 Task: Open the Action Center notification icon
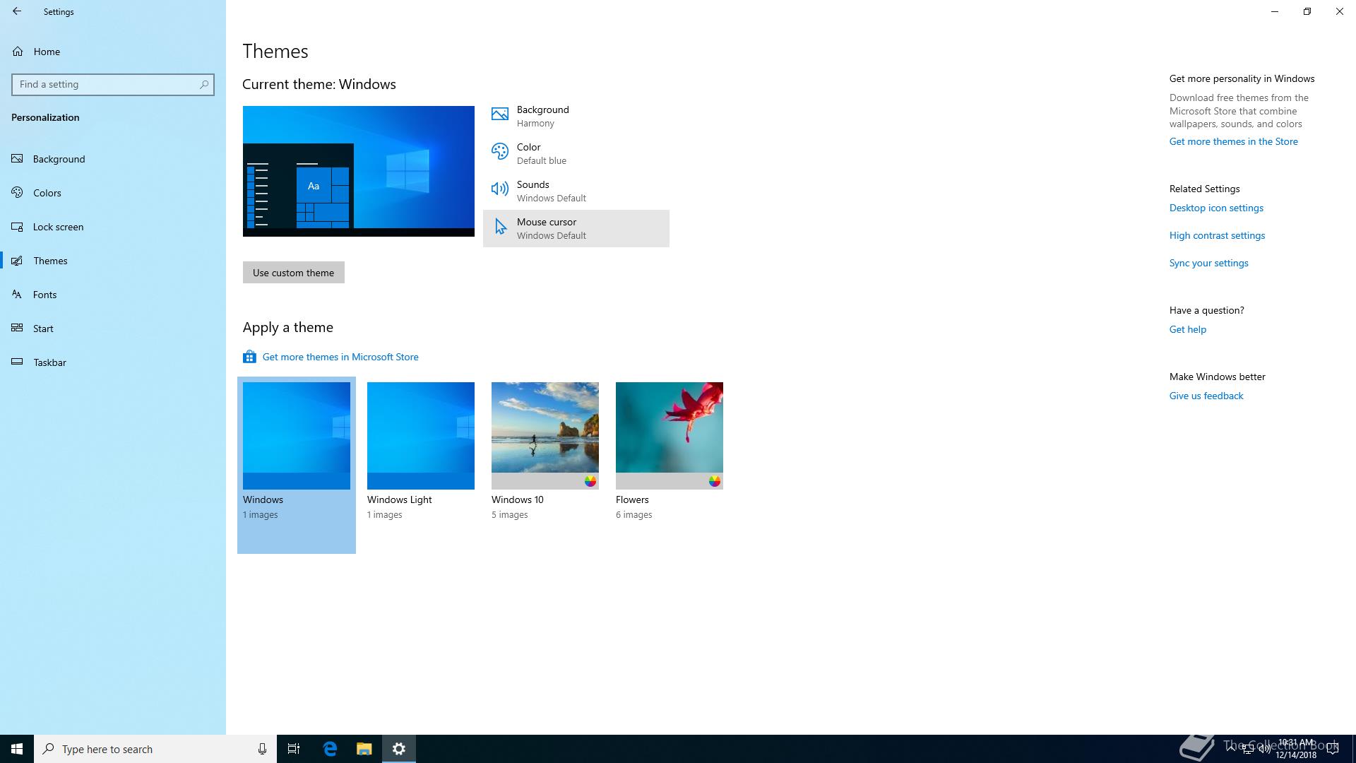coord(1333,749)
